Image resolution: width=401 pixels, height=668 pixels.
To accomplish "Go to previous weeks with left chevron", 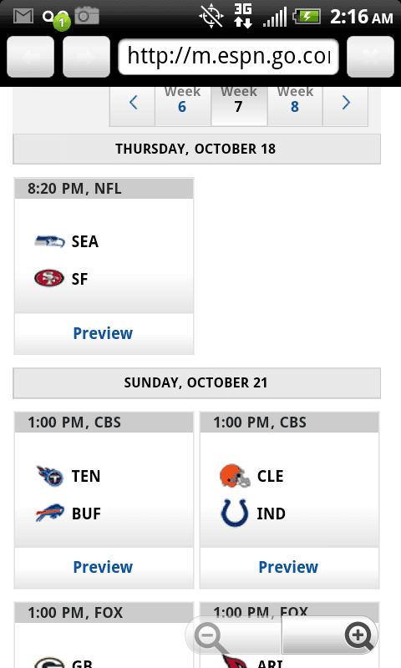I will click(133, 103).
